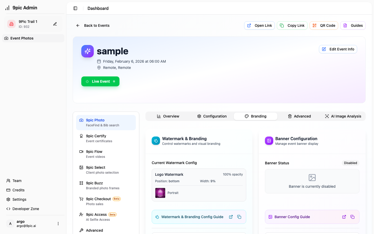Toggle the Live Event status button

click(x=100, y=81)
